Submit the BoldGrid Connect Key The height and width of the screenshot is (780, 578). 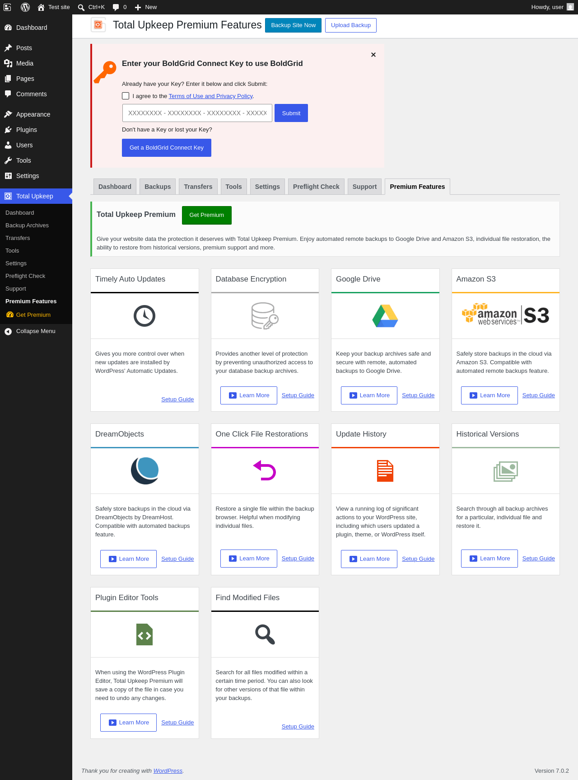pos(291,113)
